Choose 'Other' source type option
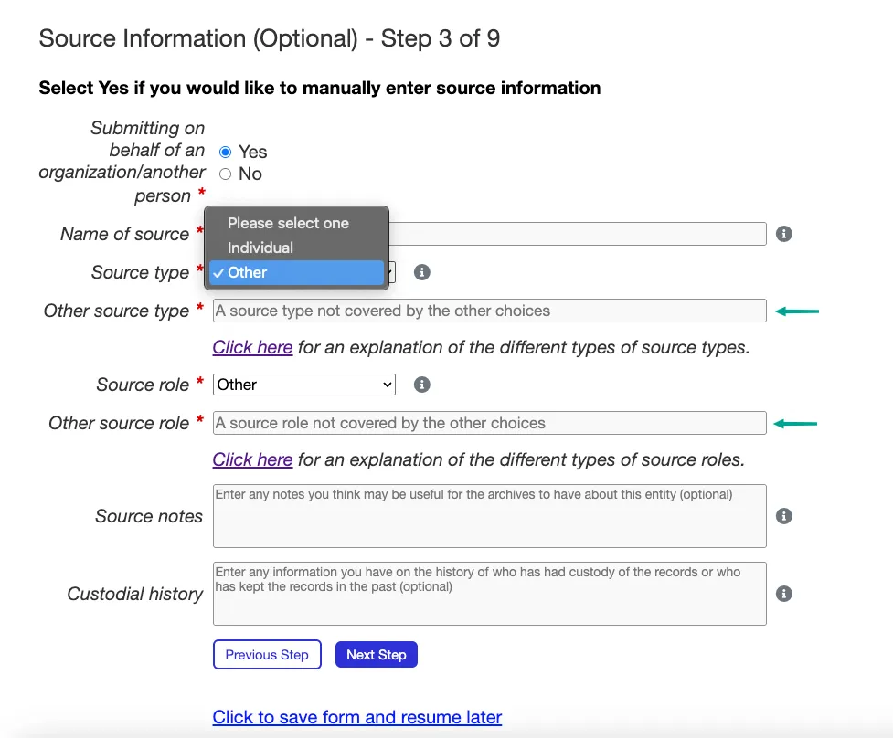This screenshot has width=893, height=738. pos(296,272)
